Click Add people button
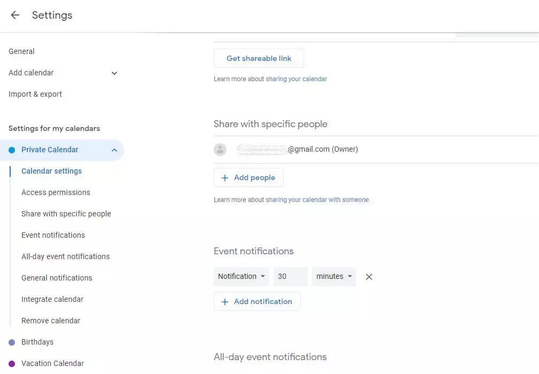 pos(248,177)
